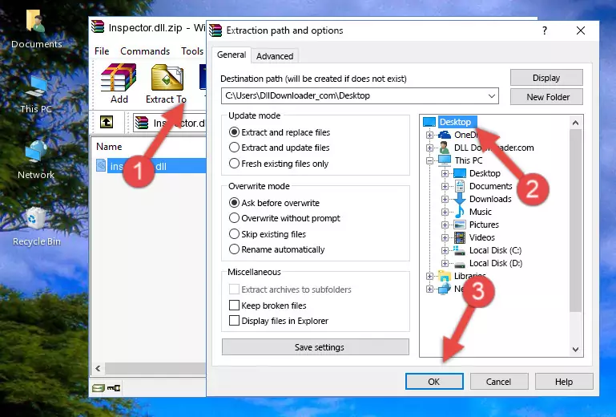
Task: Select Extract and update files option
Action: 234,148
